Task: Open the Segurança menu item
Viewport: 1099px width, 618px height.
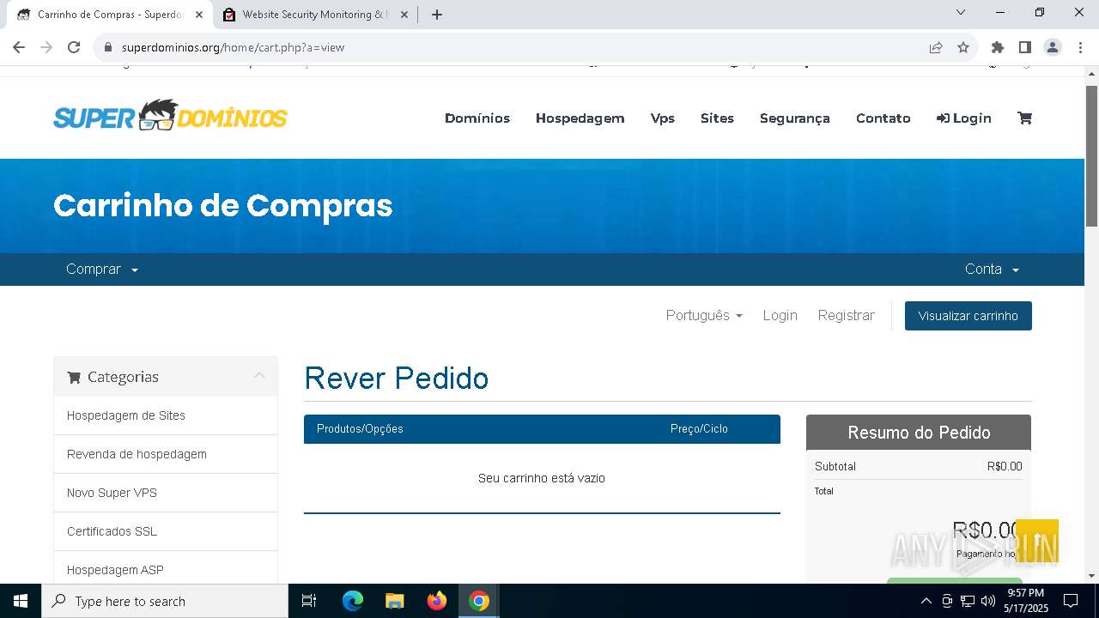Action: [x=795, y=118]
